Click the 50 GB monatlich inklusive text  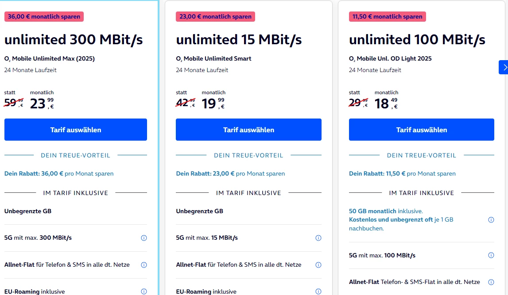click(385, 211)
